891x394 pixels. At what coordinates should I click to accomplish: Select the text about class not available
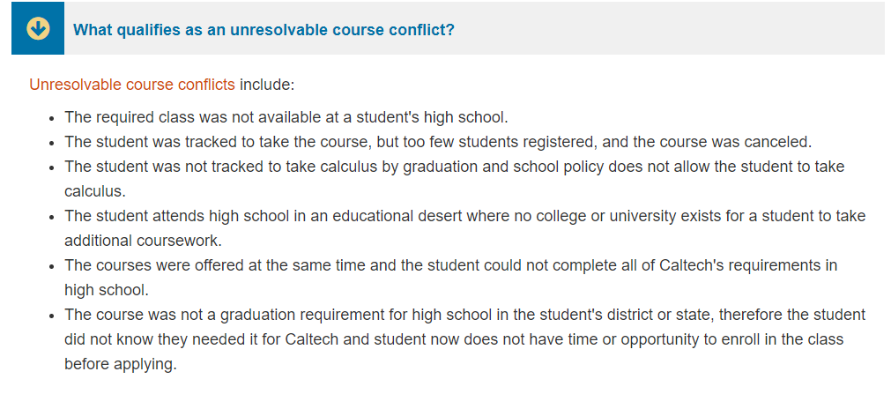pyautogui.click(x=286, y=118)
